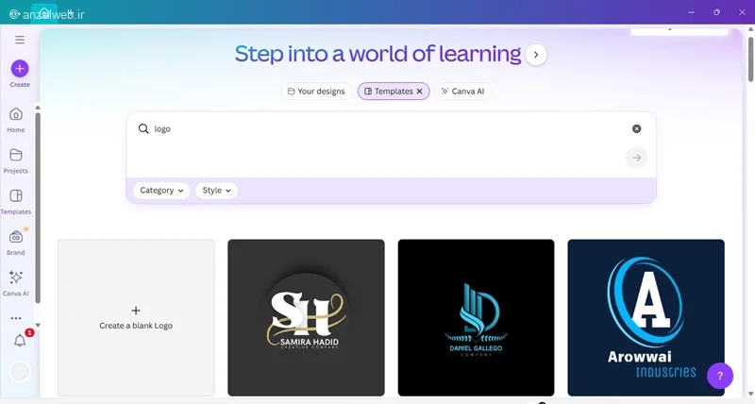Click the purple Create plus button
The width and height of the screenshot is (755, 404).
click(x=20, y=69)
